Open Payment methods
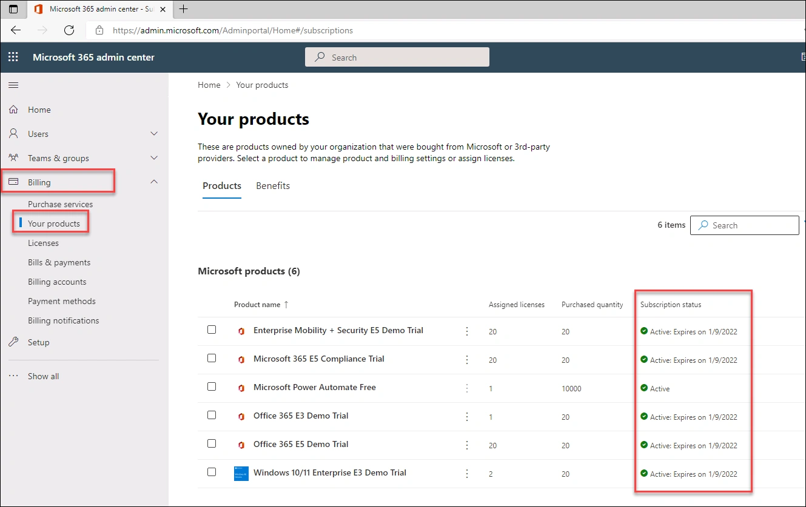Viewport: 806px width, 507px height. [x=62, y=301]
